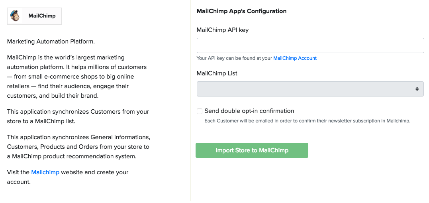Click the 'Your API key can be found' hint
429x203 pixels.
257,58
